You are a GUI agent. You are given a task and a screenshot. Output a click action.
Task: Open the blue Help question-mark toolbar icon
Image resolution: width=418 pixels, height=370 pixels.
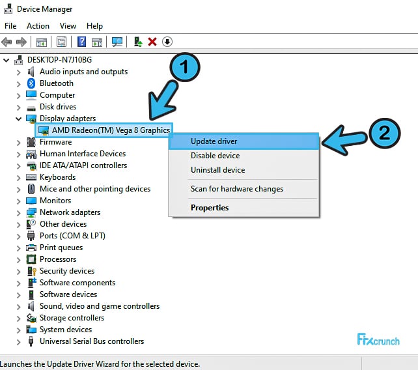(81, 42)
